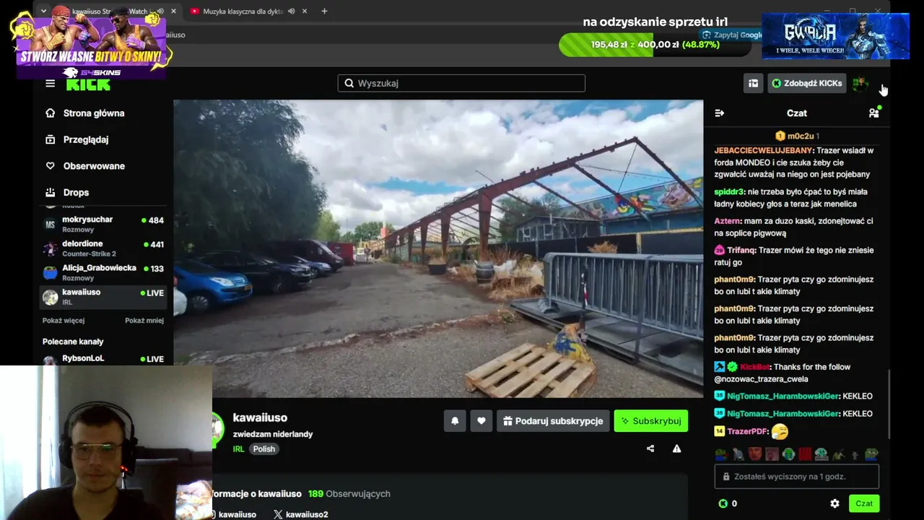Screen dimensions: 924x520
Task: Show chat users list icon
Action: pos(874,113)
